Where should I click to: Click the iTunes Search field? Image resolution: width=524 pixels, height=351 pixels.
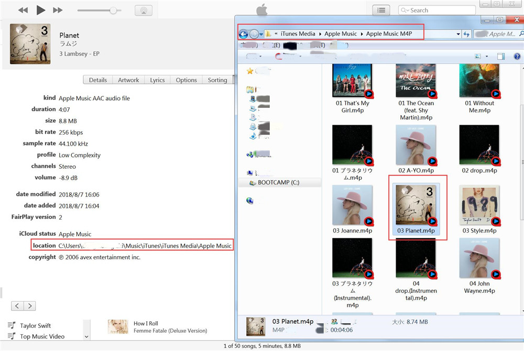click(x=437, y=10)
